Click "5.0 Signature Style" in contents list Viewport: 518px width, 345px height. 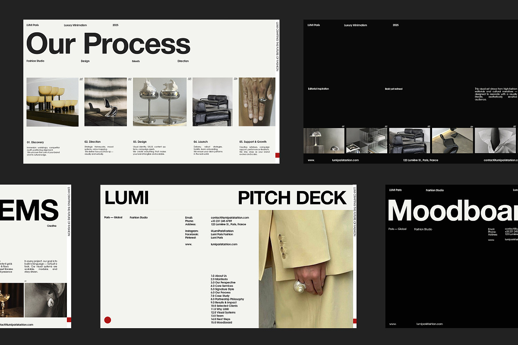[x=222, y=289]
